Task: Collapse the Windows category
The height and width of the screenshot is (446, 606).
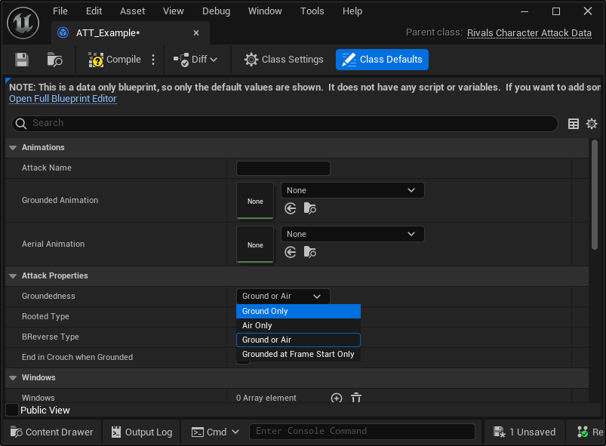Action: [13, 377]
